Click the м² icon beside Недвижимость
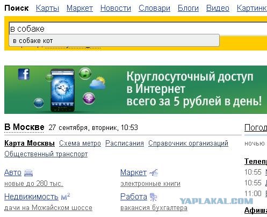 point(66,197)
